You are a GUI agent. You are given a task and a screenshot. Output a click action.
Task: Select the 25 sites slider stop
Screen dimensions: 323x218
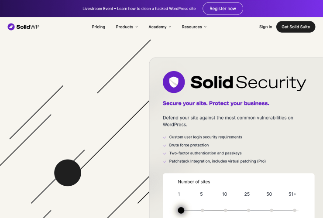pyautogui.click(x=248, y=211)
